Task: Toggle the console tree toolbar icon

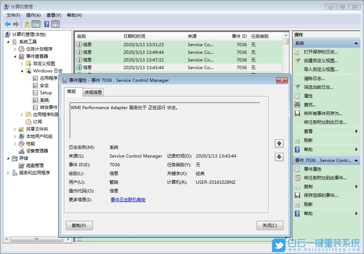Action: (36, 24)
